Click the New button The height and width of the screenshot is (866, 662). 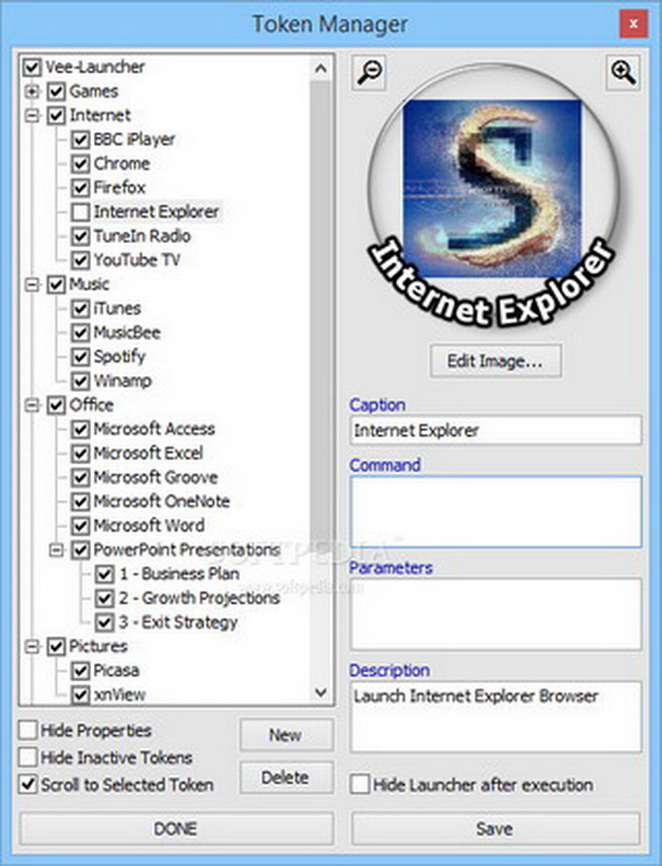[286, 735]
